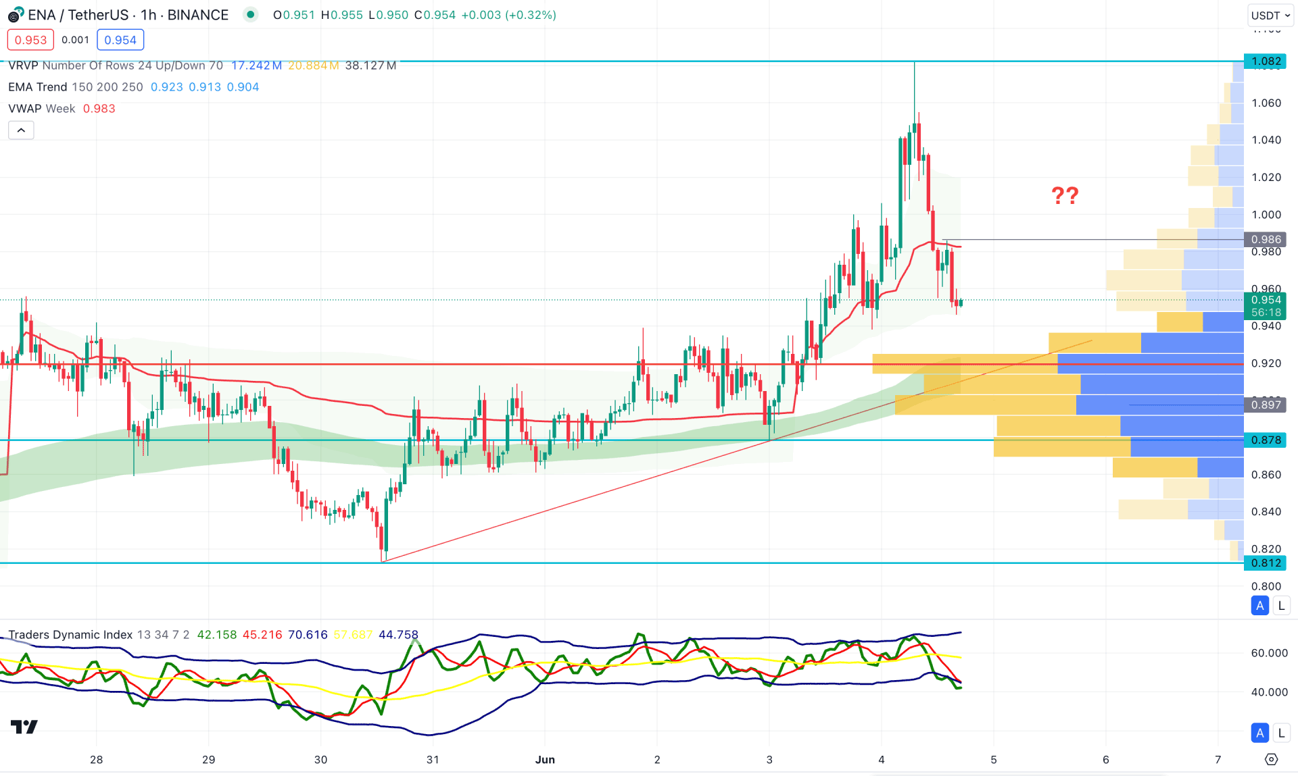
Task: Click date 28 on time axis
Action: 96,760
